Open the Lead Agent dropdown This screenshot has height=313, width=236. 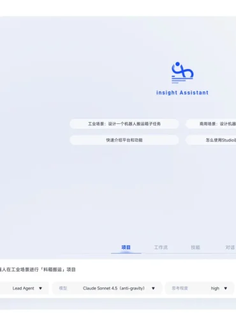pos(24,288)
